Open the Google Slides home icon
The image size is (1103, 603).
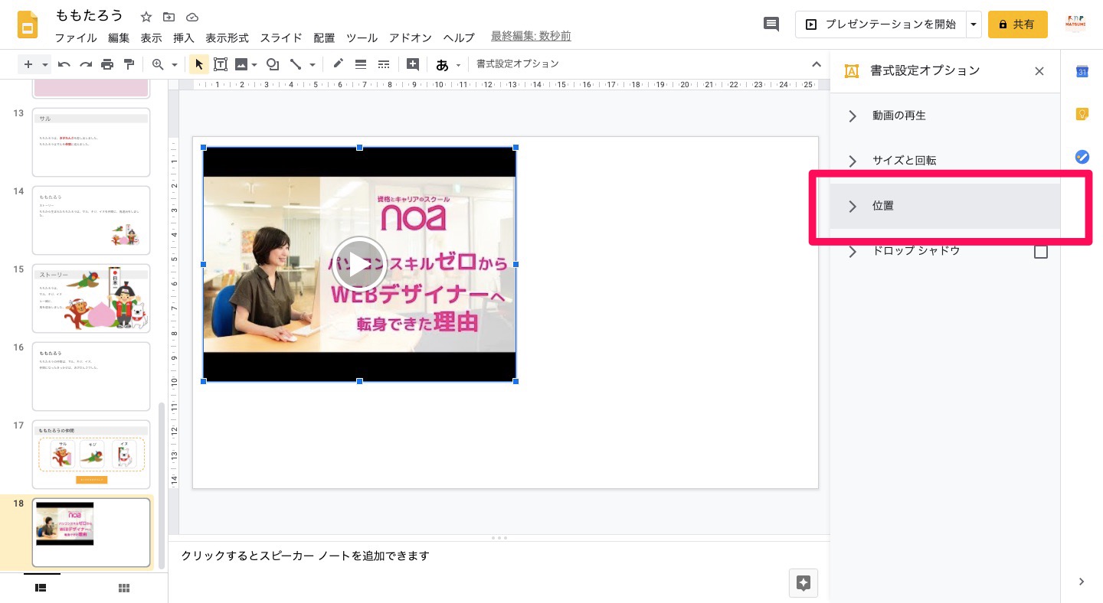[28, 24]
